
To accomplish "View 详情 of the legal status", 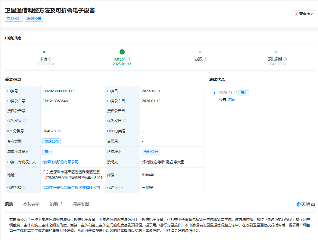I will 231,100.
